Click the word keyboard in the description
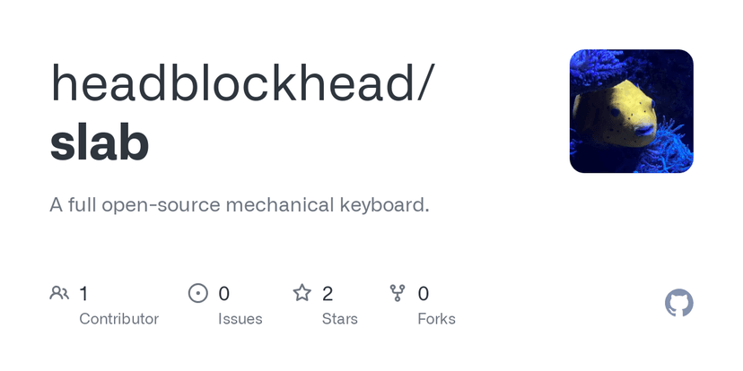743x371 pixels. tap(383, 205)
